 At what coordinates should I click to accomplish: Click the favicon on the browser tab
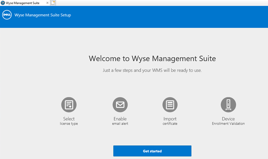click(3, 3)
